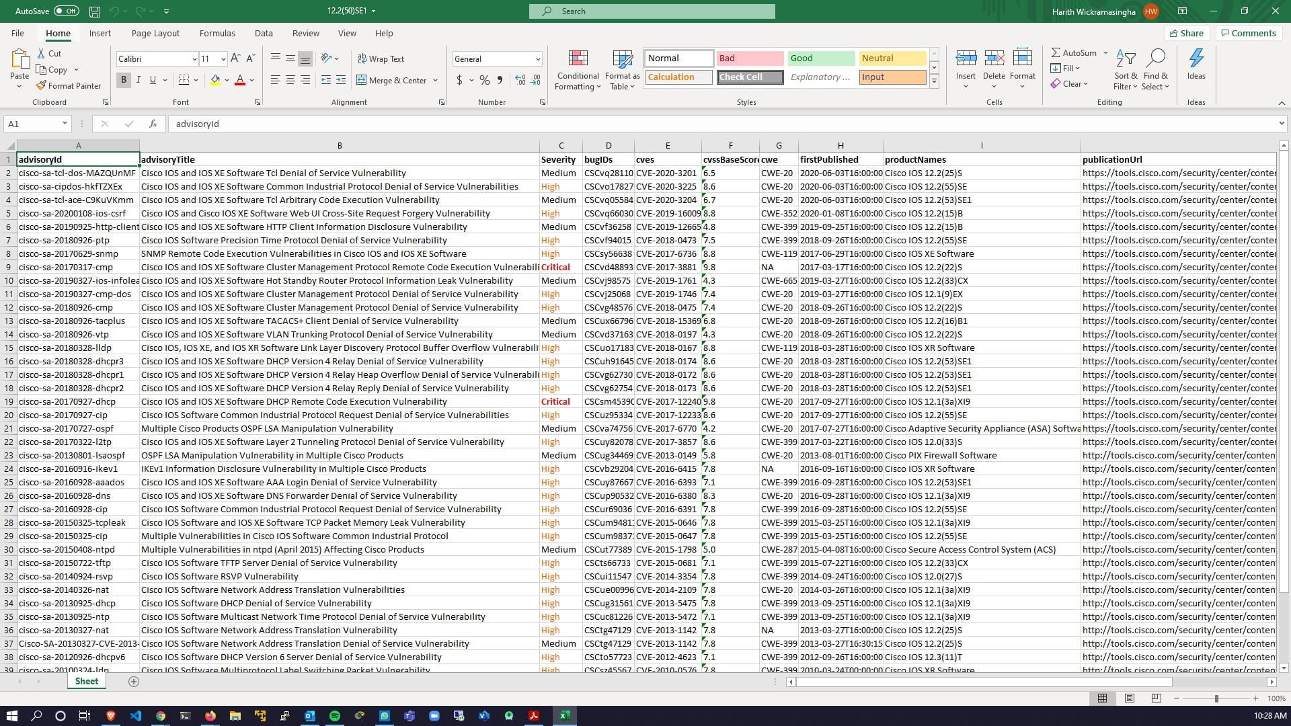This screenshot has width=1291, height=726.
Task: Toggle underline formatting
Action: coord(153,79)
